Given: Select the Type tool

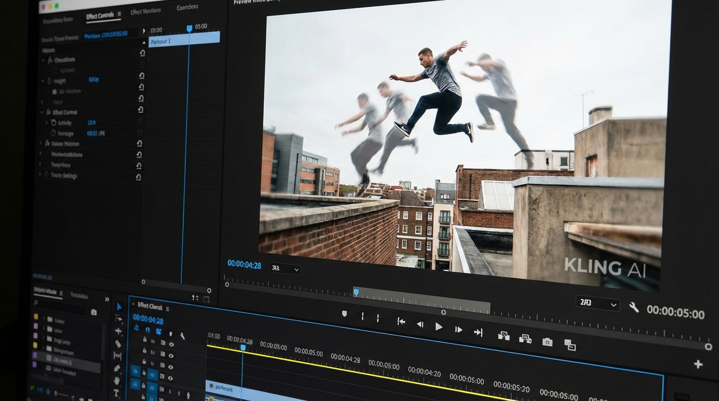Looking at the screenshot, I should (x=117, y=393).
